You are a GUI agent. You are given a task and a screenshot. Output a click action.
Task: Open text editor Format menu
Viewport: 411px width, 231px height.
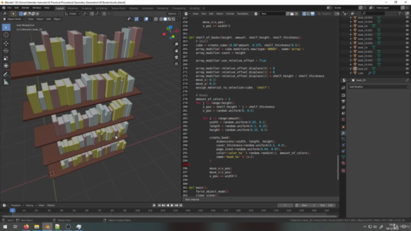(x=230, y=13)
